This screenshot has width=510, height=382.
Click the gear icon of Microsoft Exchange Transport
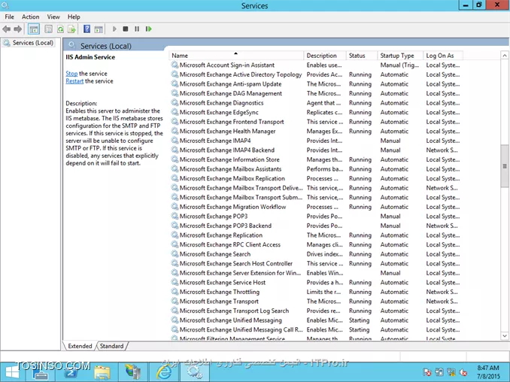coord(175,301)
